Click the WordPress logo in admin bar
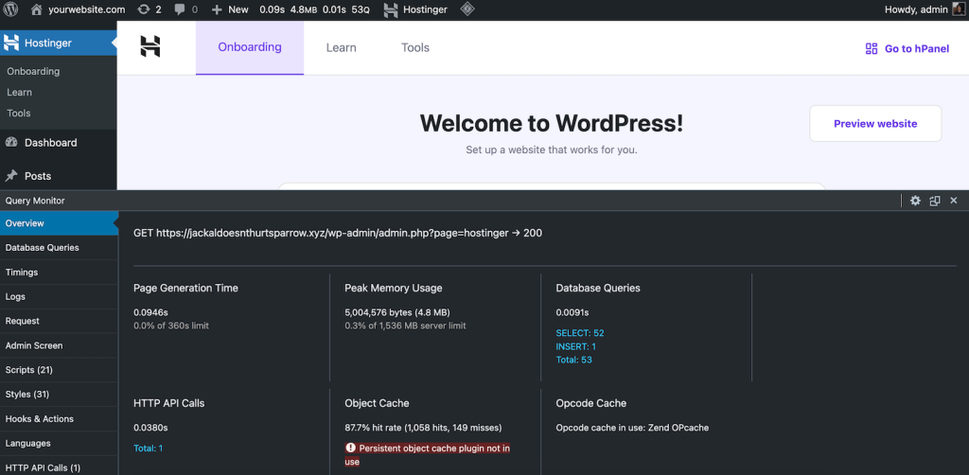 [x=10, y=9]
